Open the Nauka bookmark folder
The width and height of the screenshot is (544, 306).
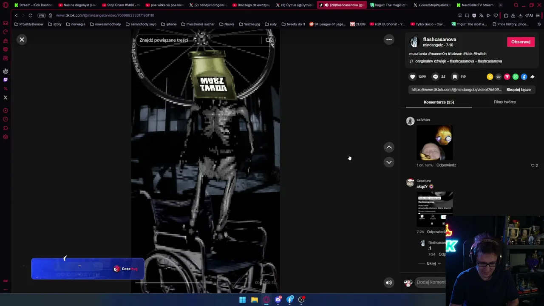pyautogui.click(x=227, y=24)
